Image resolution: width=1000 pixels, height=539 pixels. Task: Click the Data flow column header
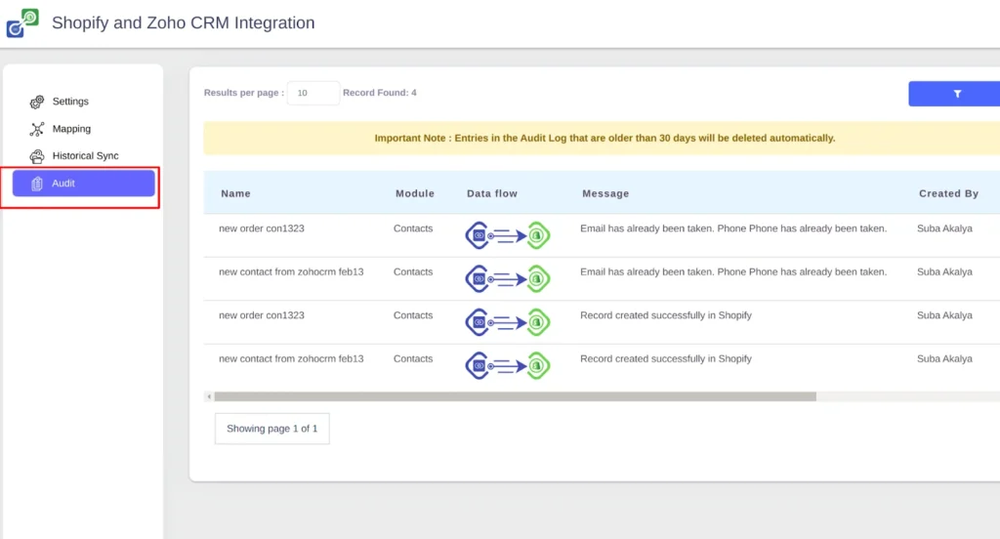tap(492, 193)
